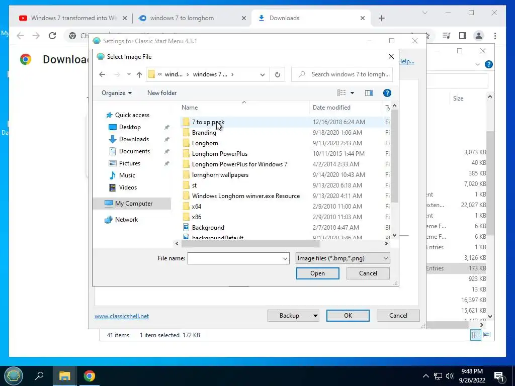Select Desktop in the navigation pane

point(130,127)
